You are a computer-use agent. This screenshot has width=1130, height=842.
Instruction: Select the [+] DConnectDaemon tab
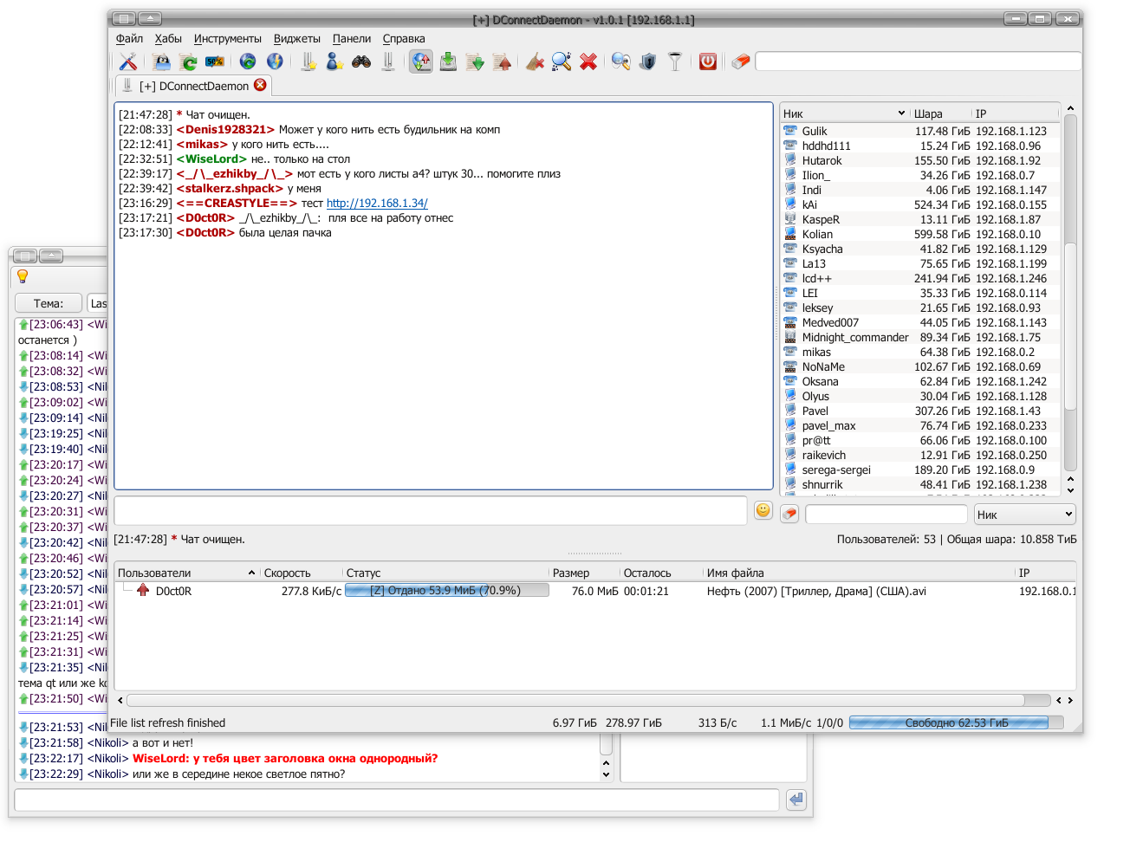(193, 86)
